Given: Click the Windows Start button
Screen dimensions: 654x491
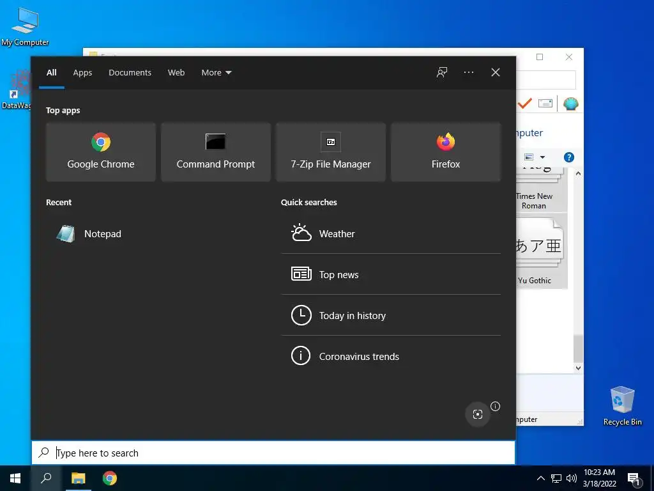Looking at the screenshot, I should (15, 478).
